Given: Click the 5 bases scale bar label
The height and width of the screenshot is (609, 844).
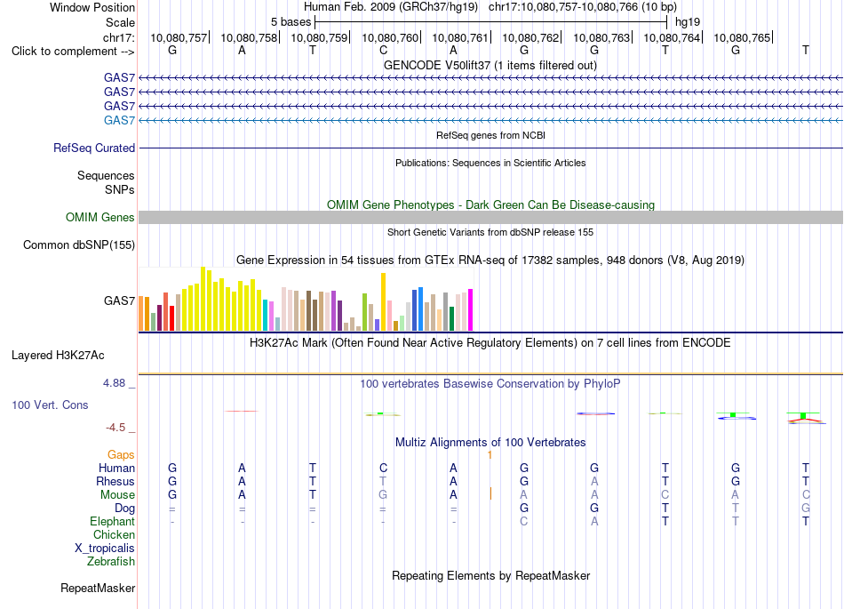Looking at the screenshot, I should tap(291, 22).
